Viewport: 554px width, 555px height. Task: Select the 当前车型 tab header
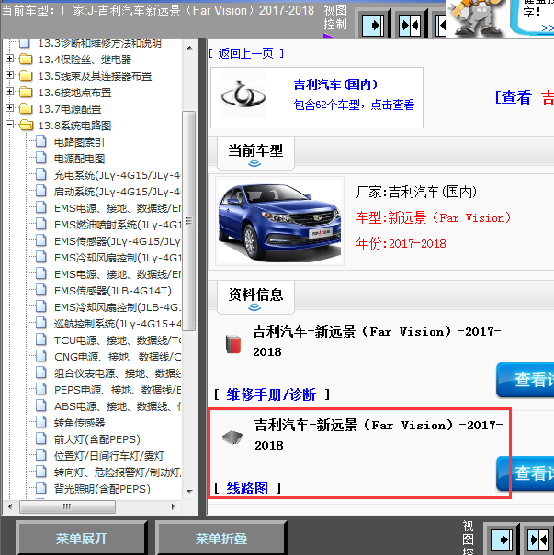click(255, 153)
